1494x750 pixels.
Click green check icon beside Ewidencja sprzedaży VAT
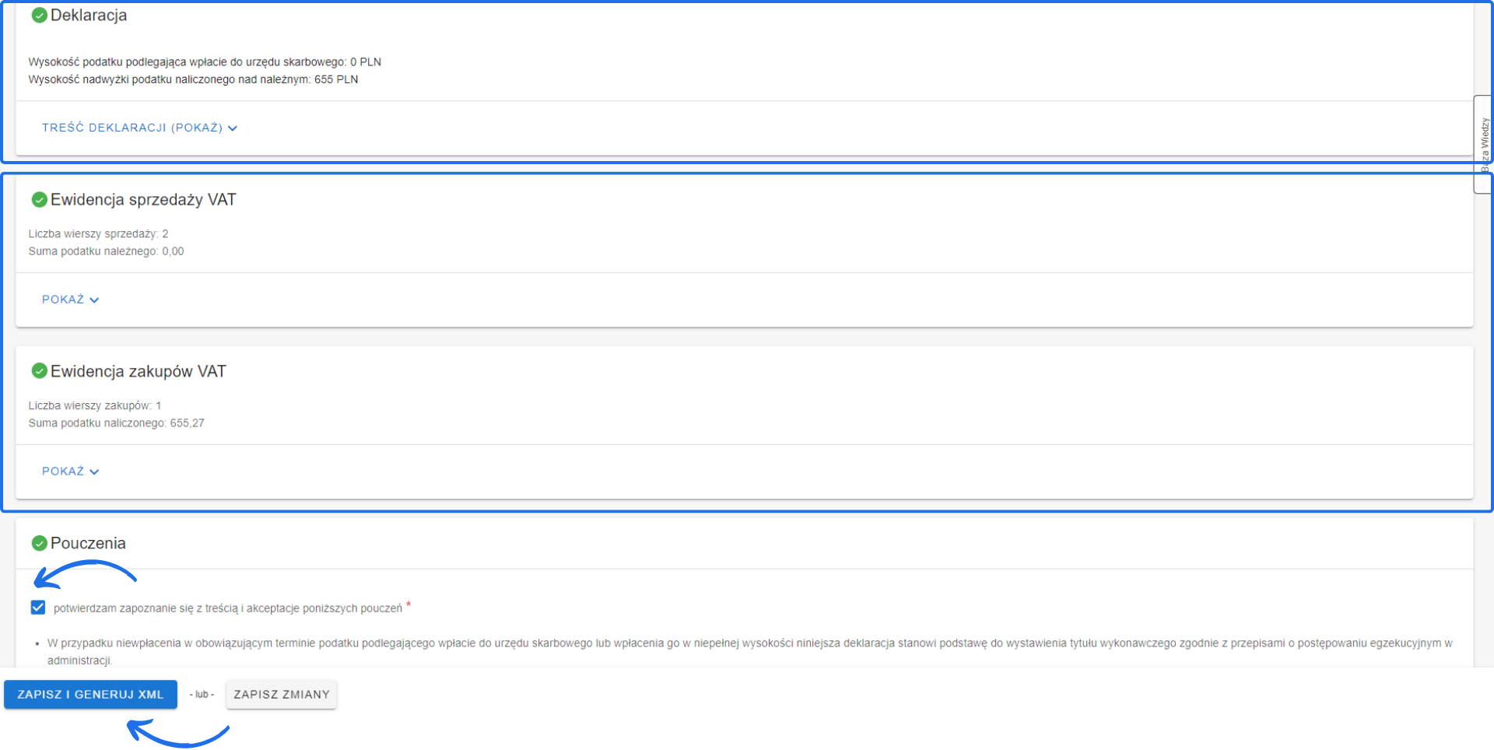click(x=39, y=200)
